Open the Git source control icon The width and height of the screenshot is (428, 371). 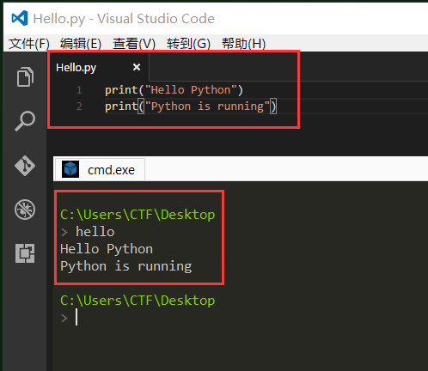tap(25, 166)
